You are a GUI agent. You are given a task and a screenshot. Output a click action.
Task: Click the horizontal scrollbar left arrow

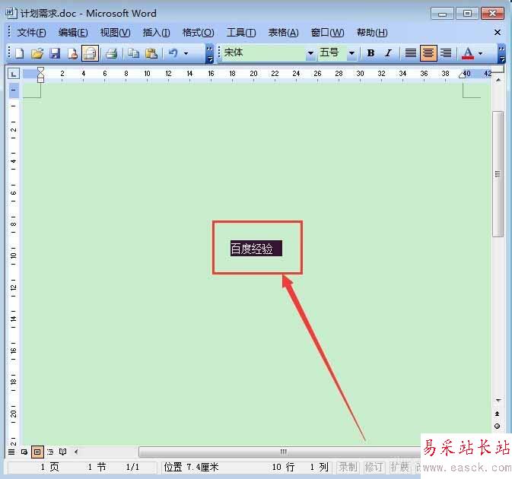pos(76,452)
